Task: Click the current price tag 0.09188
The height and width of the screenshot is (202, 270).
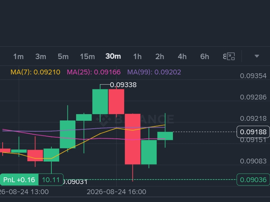Action: [253, 132]
